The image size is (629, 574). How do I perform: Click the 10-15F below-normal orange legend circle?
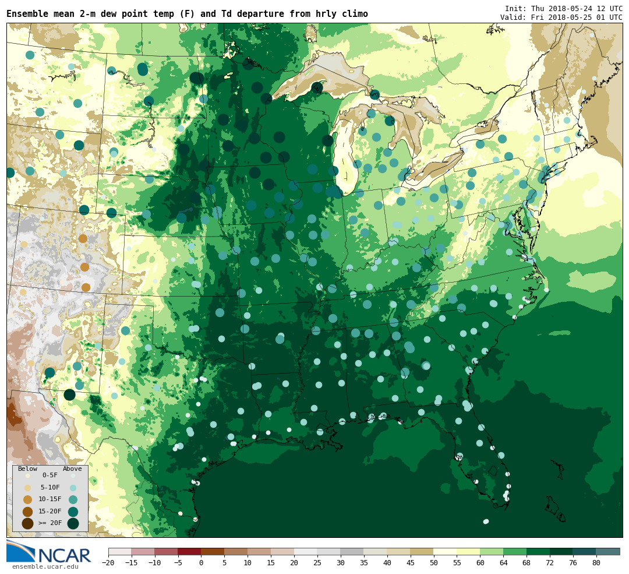(27, 499)
